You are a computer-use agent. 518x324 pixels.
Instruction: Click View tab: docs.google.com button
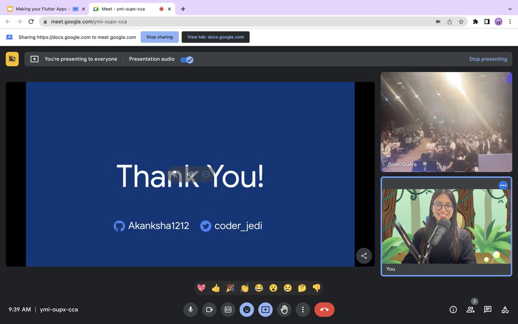tap(215, 37)
